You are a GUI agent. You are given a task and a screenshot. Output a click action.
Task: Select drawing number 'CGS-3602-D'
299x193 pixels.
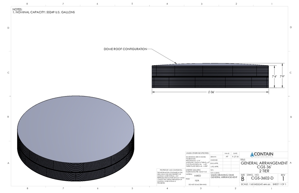point(262,178)
